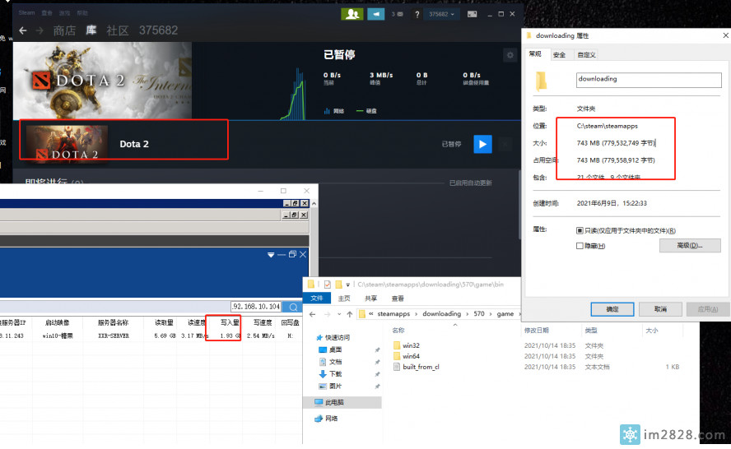Expand breadcrumb arrow after downloading
This screenshot has height=449, width=731.
468,314
